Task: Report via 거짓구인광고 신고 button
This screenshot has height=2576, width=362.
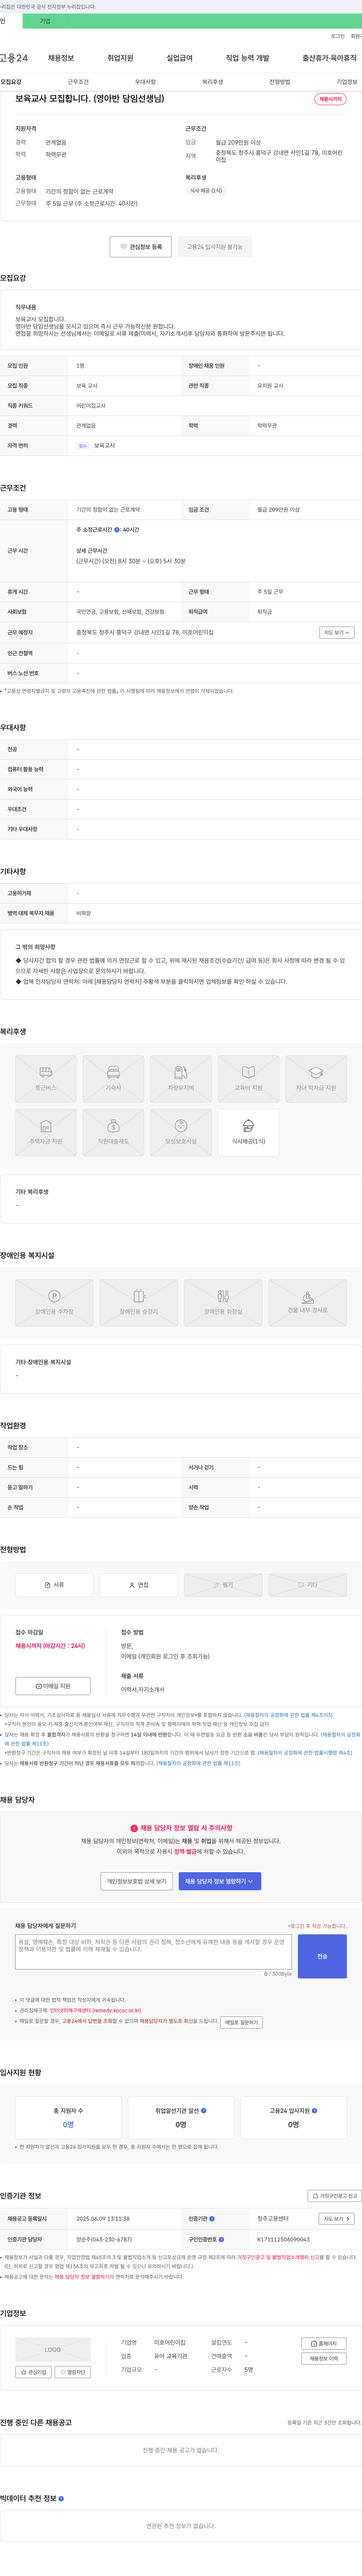Action: click(334, 2196)
